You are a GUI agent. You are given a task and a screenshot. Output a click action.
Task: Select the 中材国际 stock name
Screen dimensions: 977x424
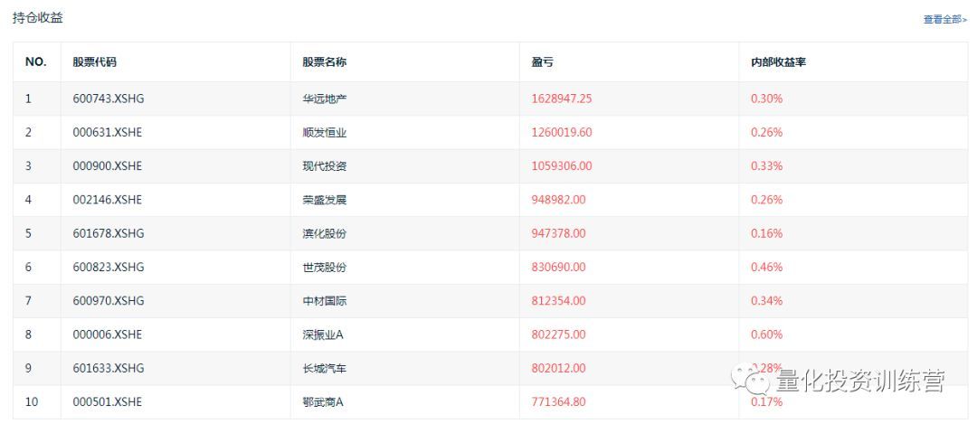tap(325, 301)
